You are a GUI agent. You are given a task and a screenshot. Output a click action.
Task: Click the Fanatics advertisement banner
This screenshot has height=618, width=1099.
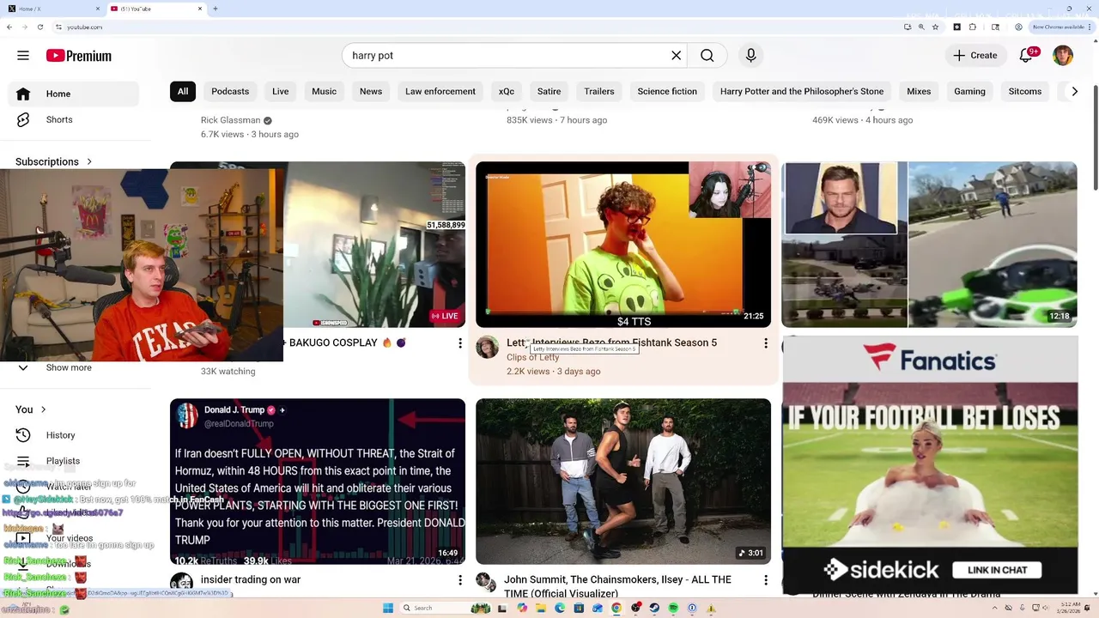[929, 465]
